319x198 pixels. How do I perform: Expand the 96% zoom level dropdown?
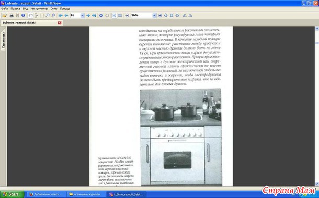(154, 15)
